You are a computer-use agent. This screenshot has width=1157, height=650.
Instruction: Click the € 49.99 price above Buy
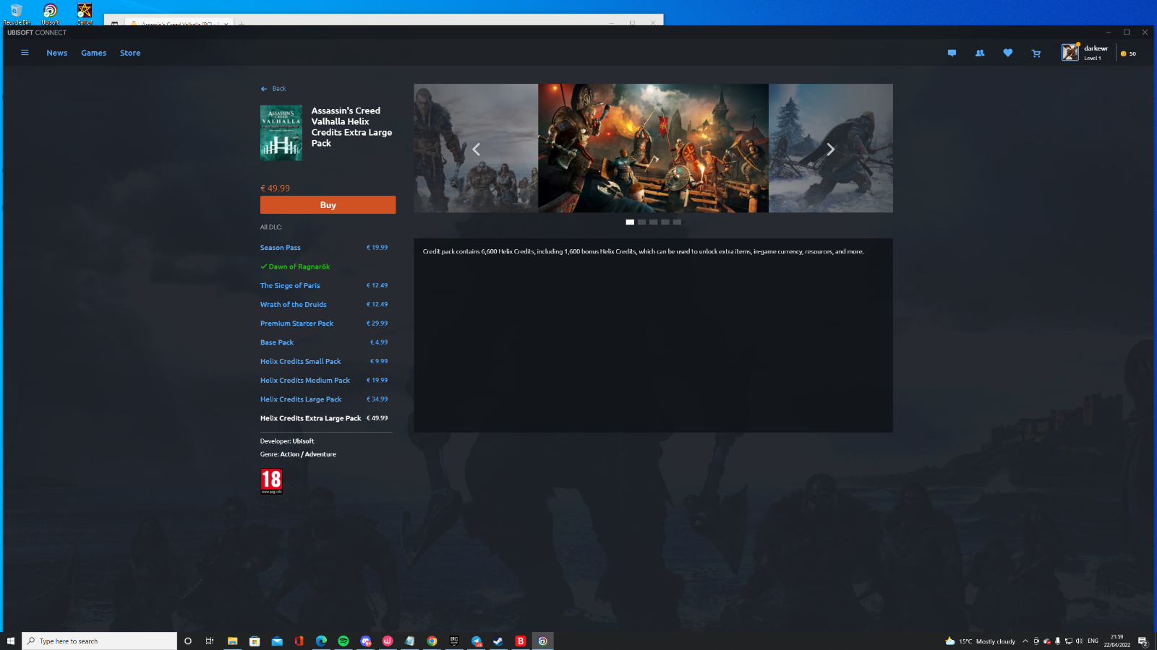pyautogui.click(x=275, y=188)
